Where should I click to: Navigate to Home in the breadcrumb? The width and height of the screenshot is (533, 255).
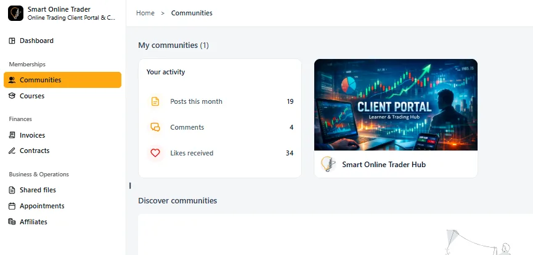tap(145, 13)
